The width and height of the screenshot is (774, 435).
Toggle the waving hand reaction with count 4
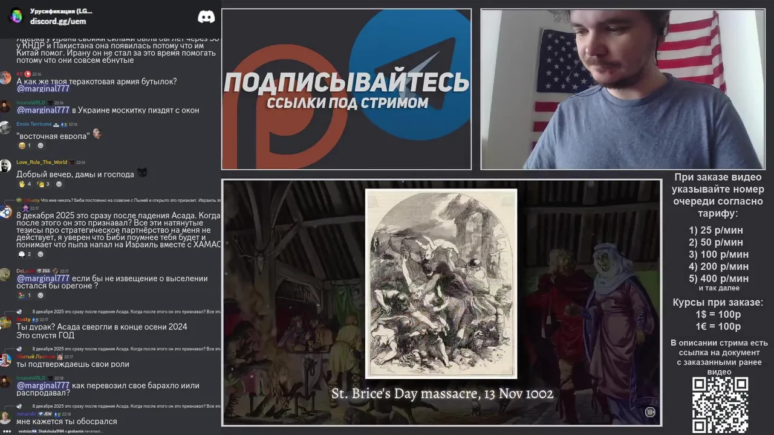(x=25, y=184)
